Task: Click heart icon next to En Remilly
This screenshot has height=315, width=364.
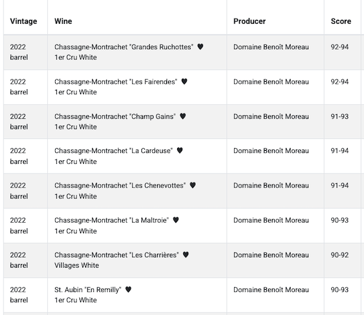Action: coord(128,290)
